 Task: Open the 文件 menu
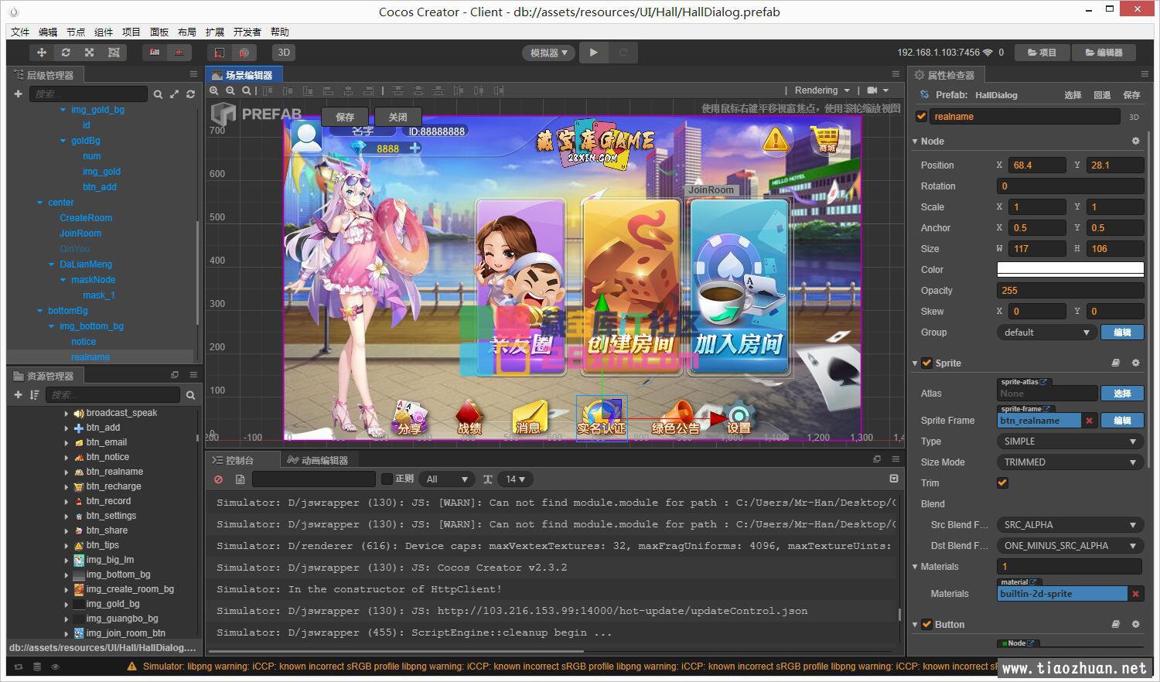coord(20,32)
